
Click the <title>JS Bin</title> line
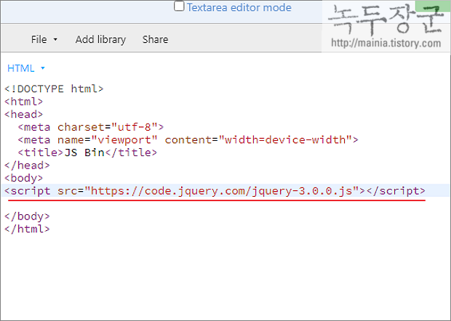(x=87, y=153)
